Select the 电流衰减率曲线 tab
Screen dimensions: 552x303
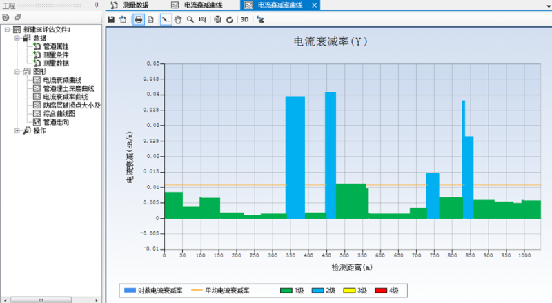[280, 6]
